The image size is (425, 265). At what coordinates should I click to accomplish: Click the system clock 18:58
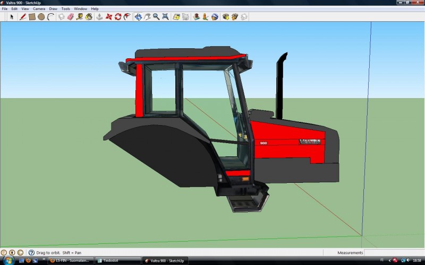pyautogui.click(x=417, y=261)
